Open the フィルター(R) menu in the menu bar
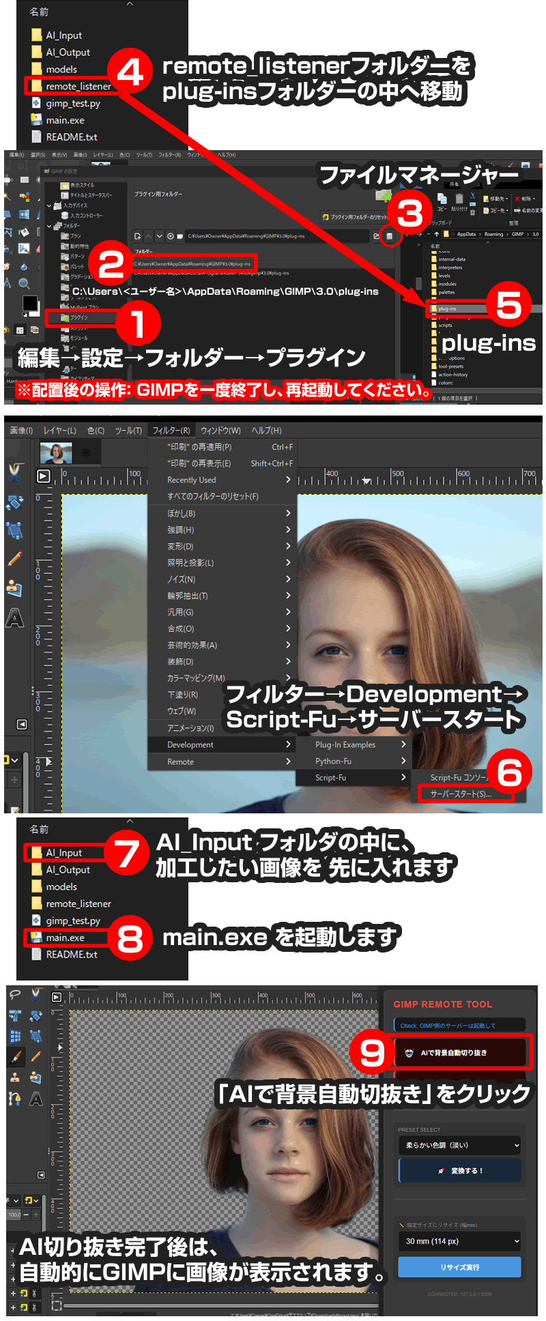Screen dimensions: 546x1321 171,431
